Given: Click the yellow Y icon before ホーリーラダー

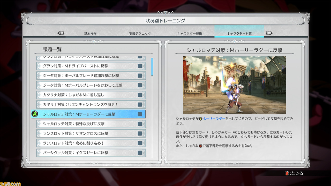Looking at the screenshot, I should coord(200,119).
